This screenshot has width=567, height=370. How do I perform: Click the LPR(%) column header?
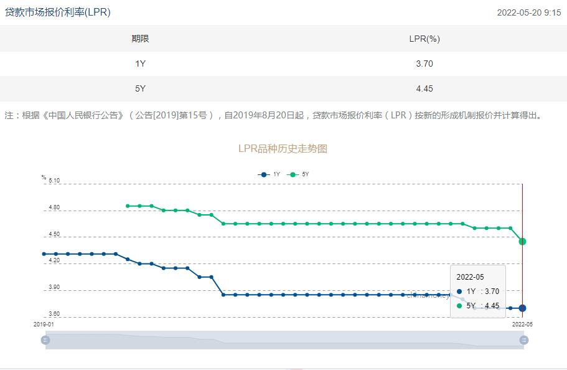pos(424,39)
